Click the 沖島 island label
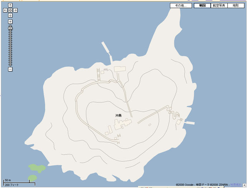 tap(118, 115)
